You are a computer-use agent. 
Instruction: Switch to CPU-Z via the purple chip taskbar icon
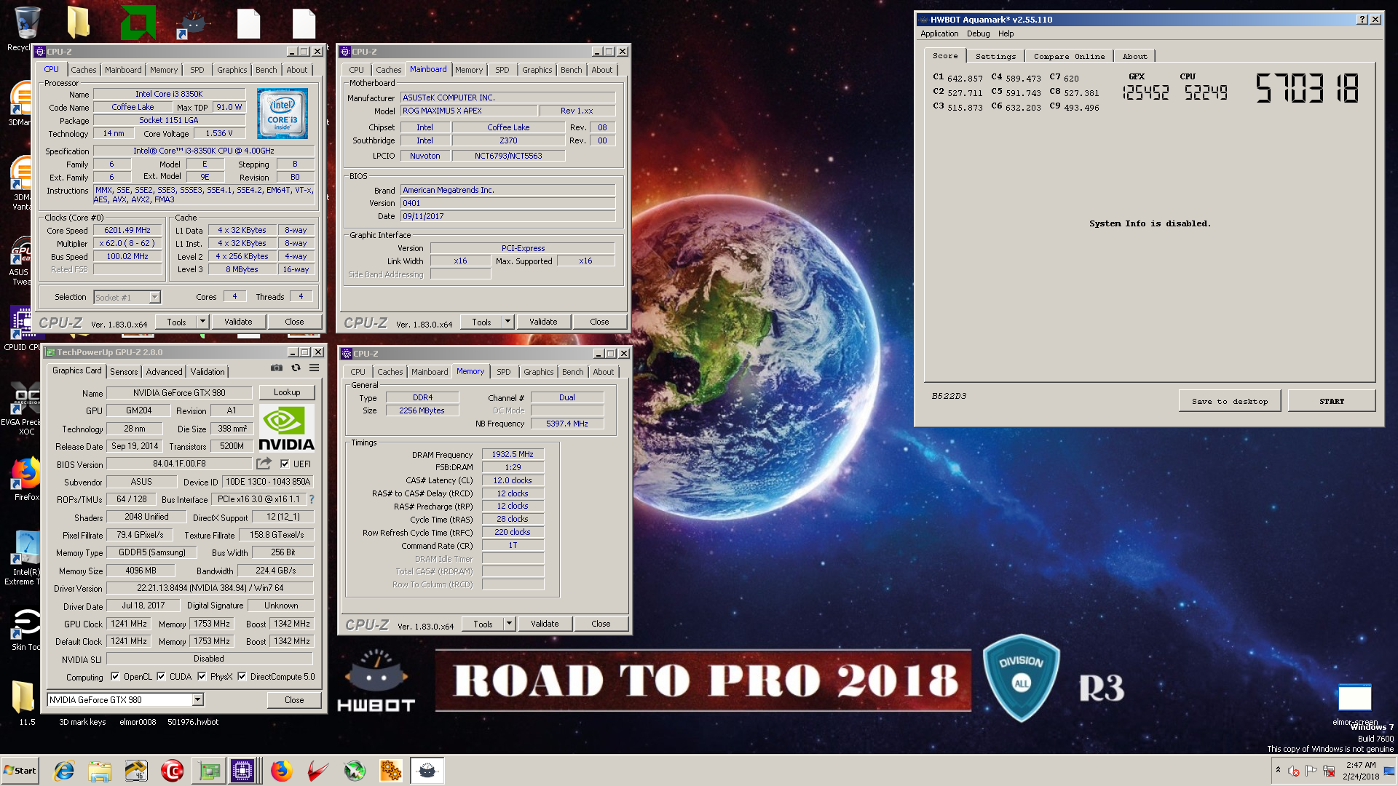pyautogui.click(x=242, y=771)
